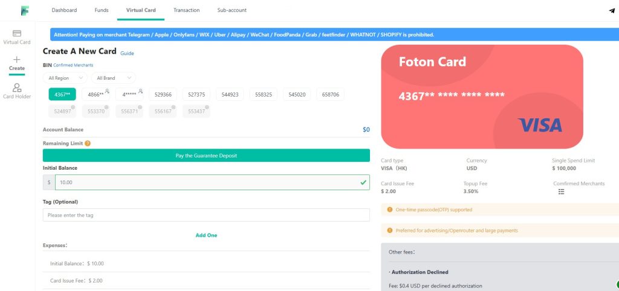This screenshot has width=619, height=291.
Task: Open the All Brand dropdown
Action: (x=113, y=78)
